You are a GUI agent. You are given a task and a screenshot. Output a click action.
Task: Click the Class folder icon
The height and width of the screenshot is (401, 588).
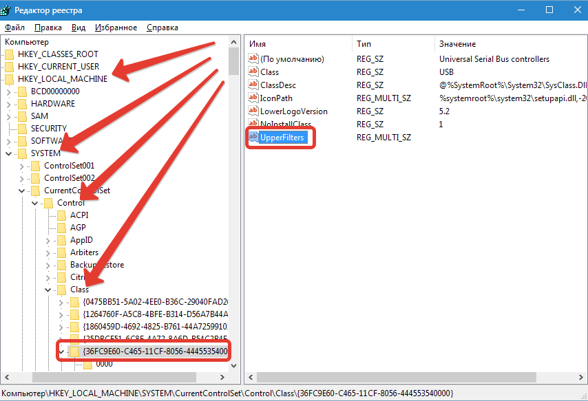click(x=62, y=290)
